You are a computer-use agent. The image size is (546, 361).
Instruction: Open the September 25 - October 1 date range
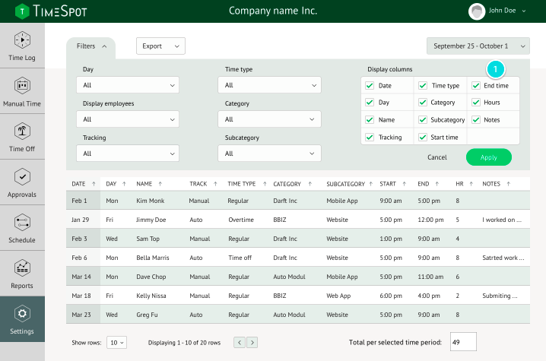pos(478,46)
